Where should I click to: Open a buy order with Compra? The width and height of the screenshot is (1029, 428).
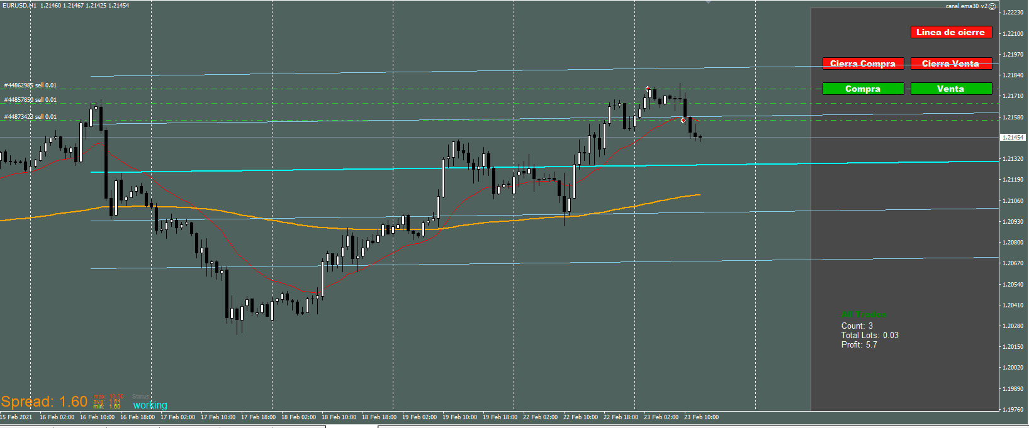coord(863,89)
